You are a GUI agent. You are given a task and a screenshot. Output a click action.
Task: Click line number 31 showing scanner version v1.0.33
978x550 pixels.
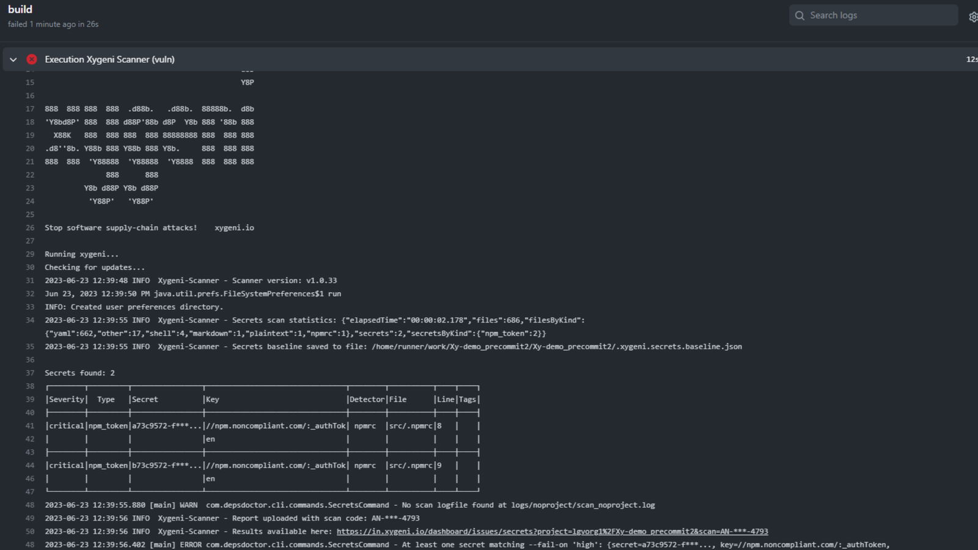[29, 280]
